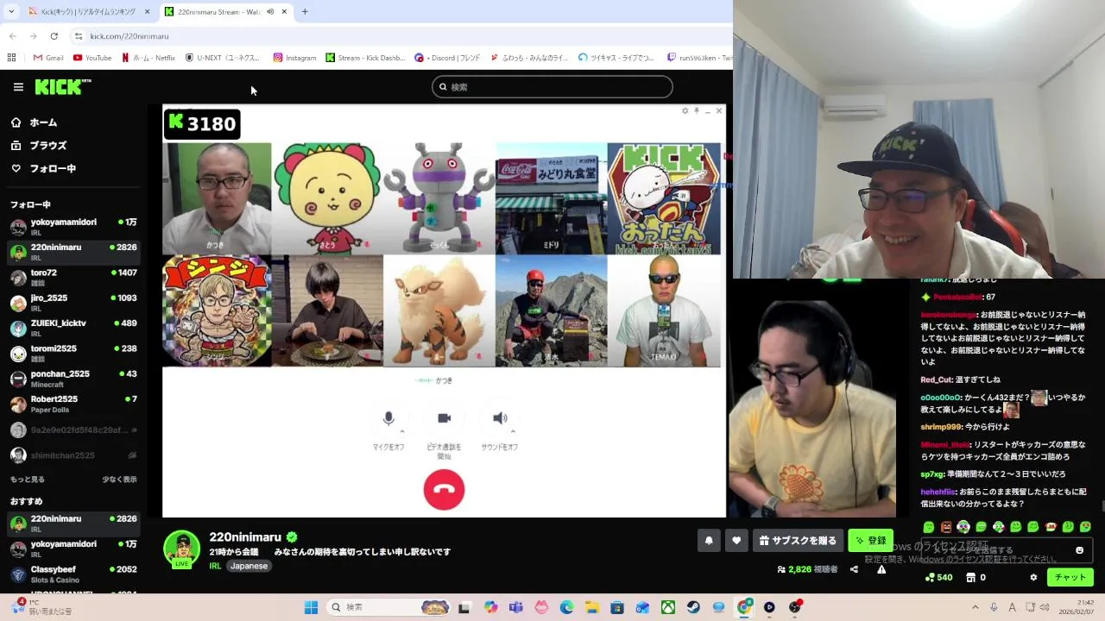Start video call with camera button
1105x621 pixels.
point(444,418)
